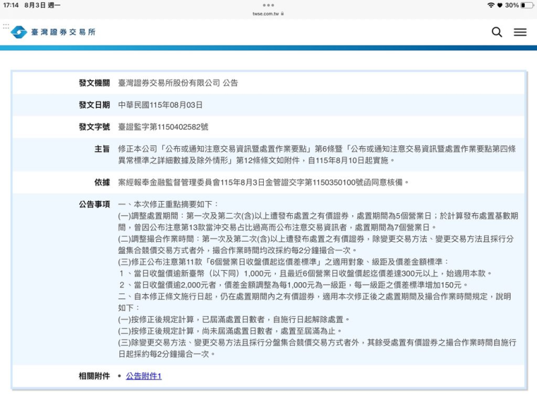Image resolution: width=537 pixels, height=402 pixels.
Task: Select the 相關附件 label
Action: pyautogui.click(x=94, y=376)
